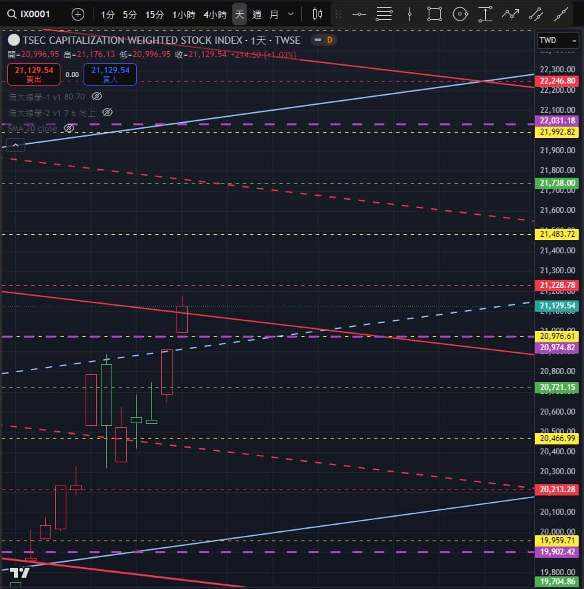Click the 20,213.28 red price label
This screenshot has width=584, height=589.
pos(557,490)
